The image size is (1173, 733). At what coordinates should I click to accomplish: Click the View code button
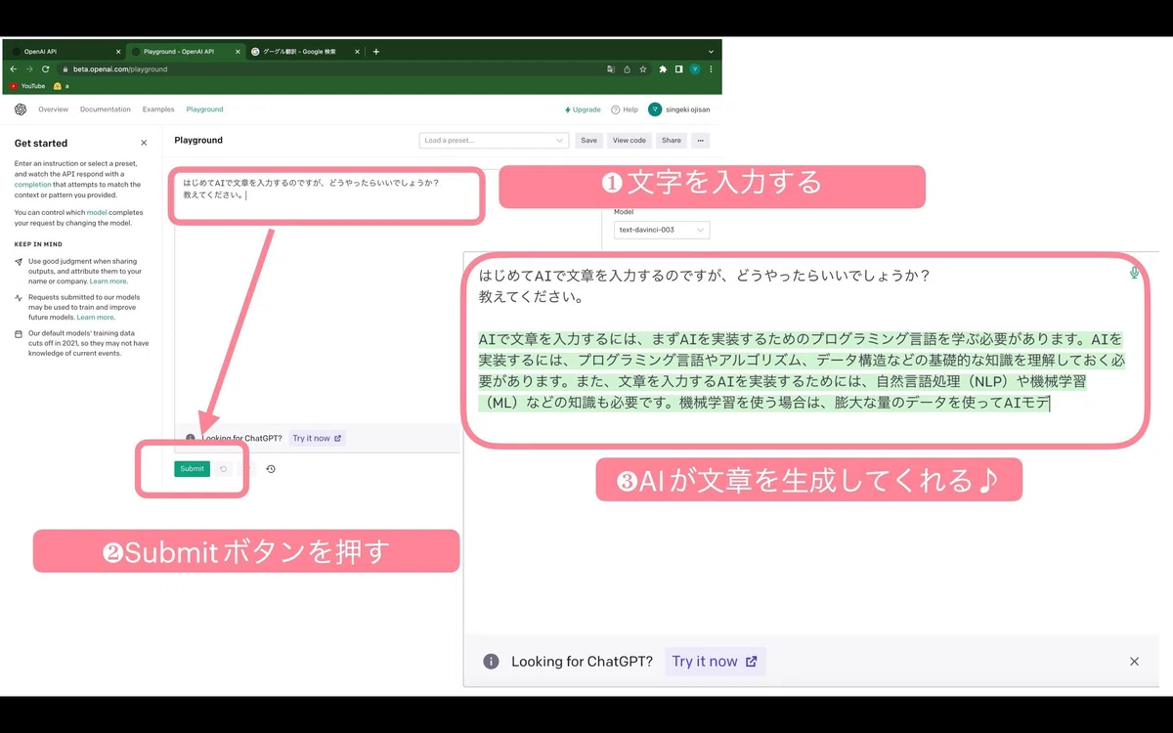point(630,140)
